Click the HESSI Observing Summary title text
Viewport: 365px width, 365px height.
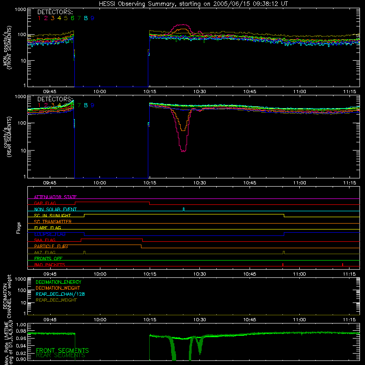pyautogui.click(x=193, y=4)
